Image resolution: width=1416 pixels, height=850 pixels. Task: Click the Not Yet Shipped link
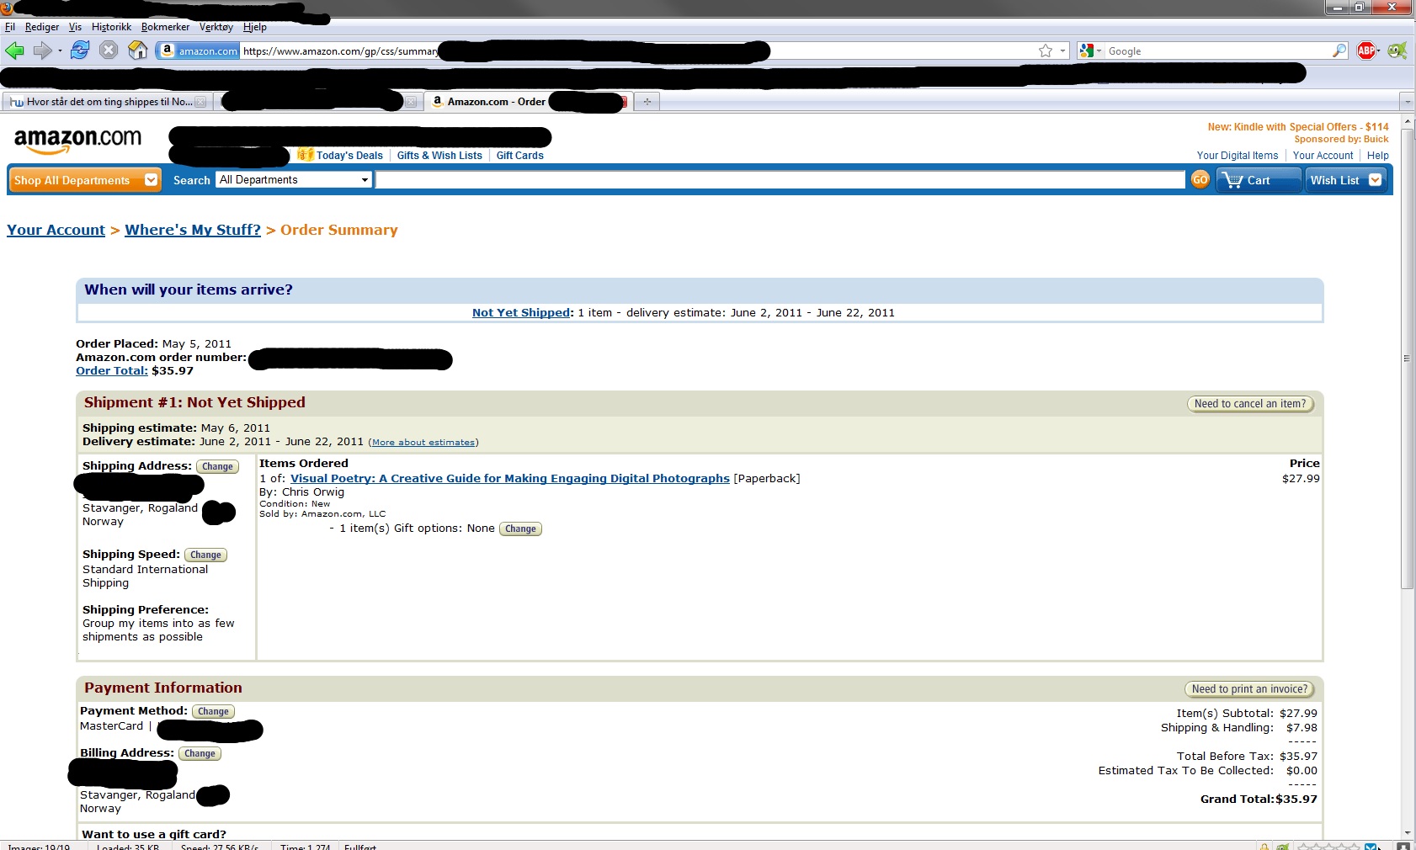521,312
